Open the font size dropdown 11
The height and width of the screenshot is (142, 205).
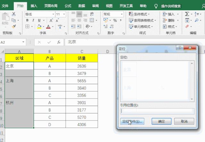[x=64, y=14]
